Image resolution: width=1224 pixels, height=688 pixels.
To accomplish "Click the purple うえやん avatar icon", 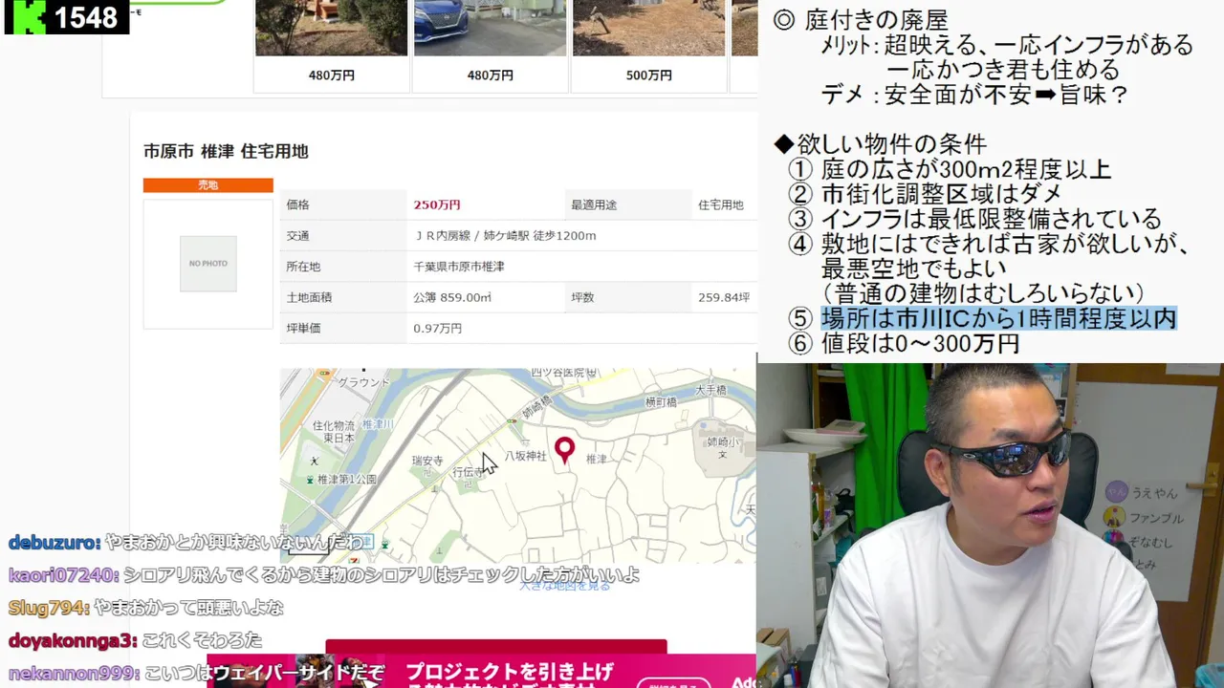I will tap(1115, 493).
